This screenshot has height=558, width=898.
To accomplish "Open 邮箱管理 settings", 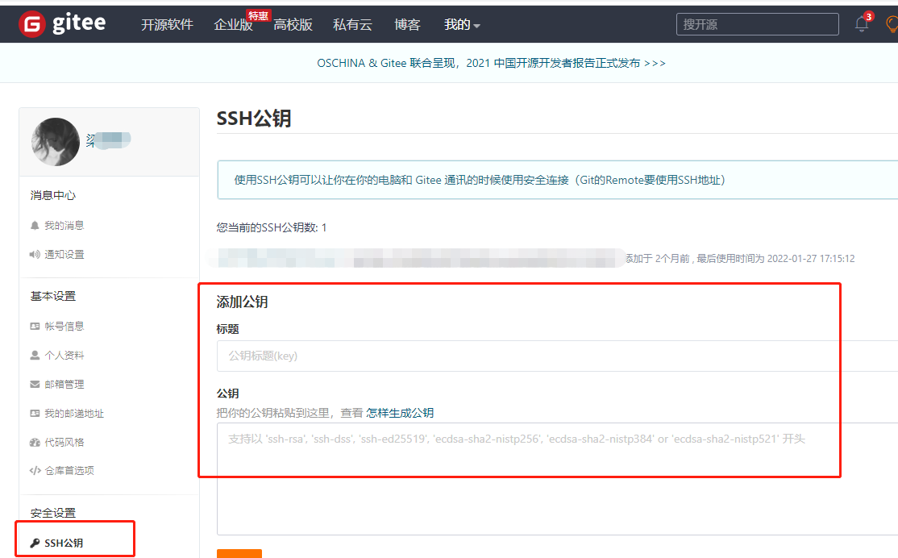I will [64, 385].
